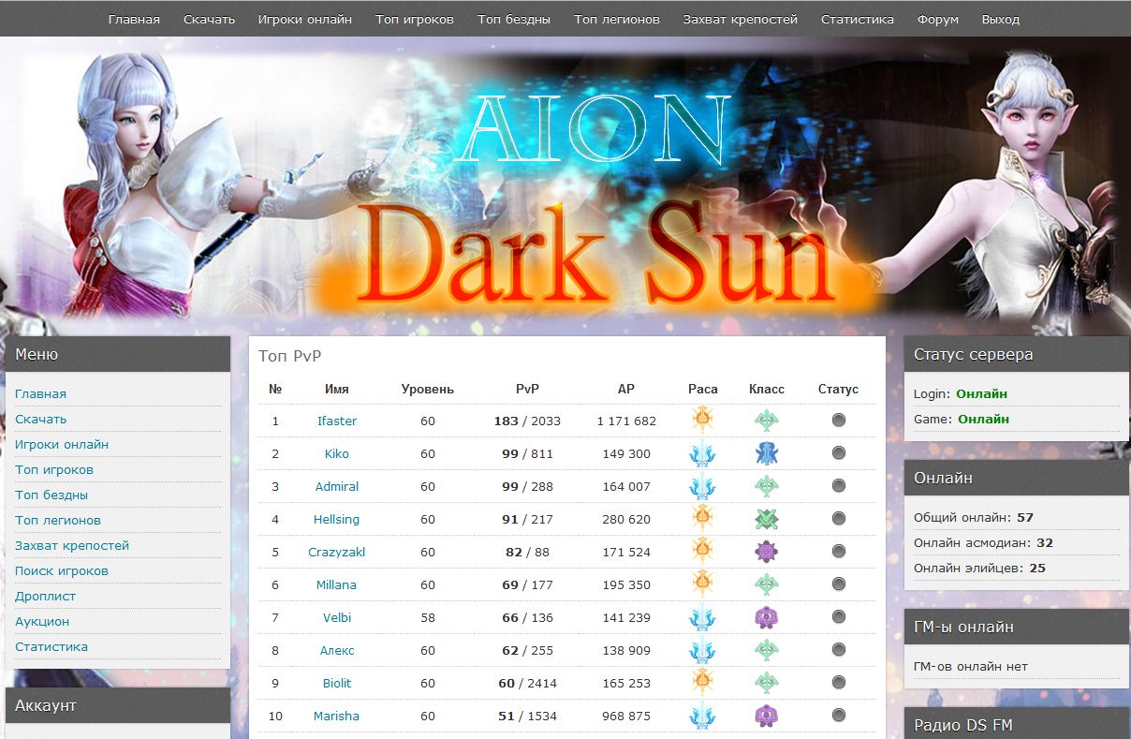This screenshot has width=1131, height=739.
Task: Click the status indicator for Hellsing
Action: tap(838, 519)
